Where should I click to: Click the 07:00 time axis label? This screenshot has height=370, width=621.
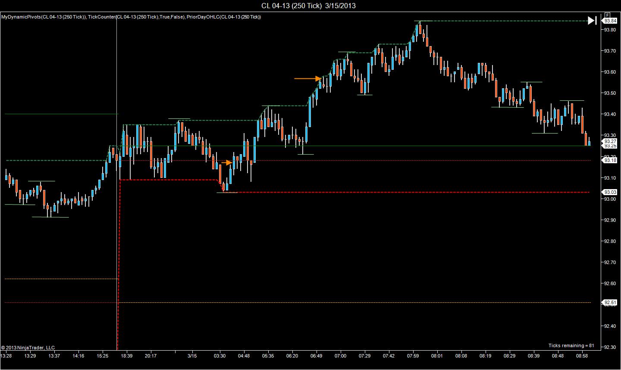pos(341,356)
